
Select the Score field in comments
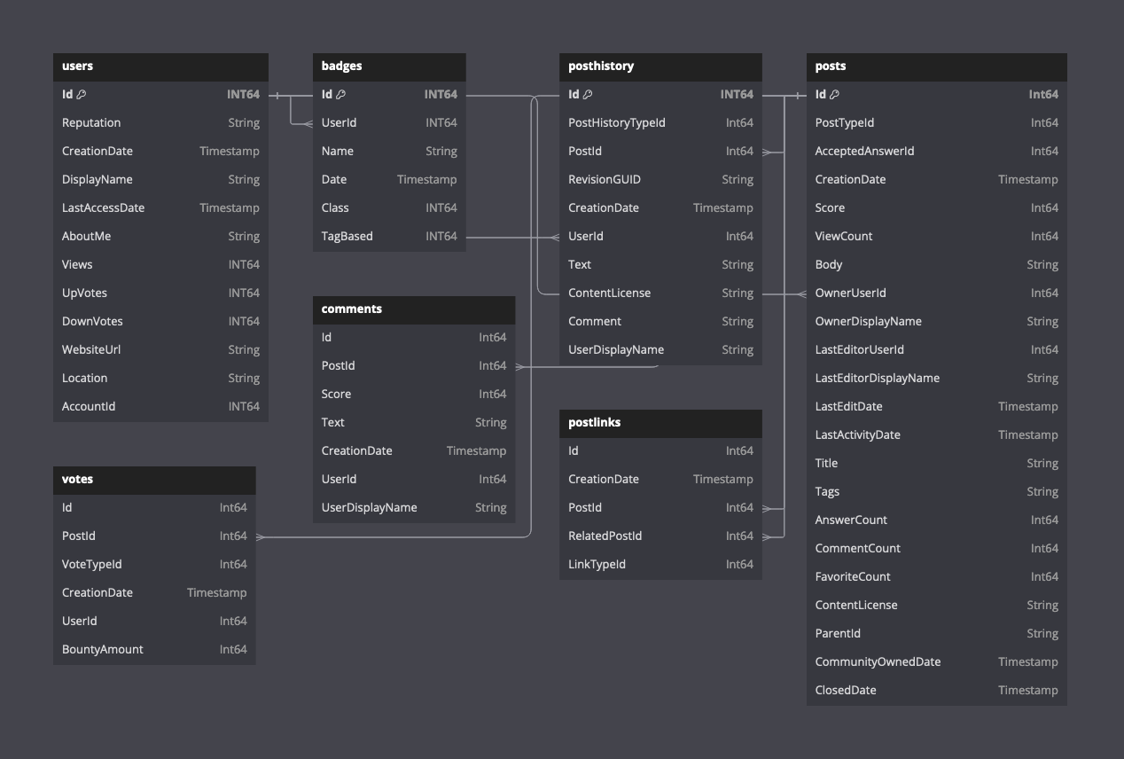coord(413,394)
